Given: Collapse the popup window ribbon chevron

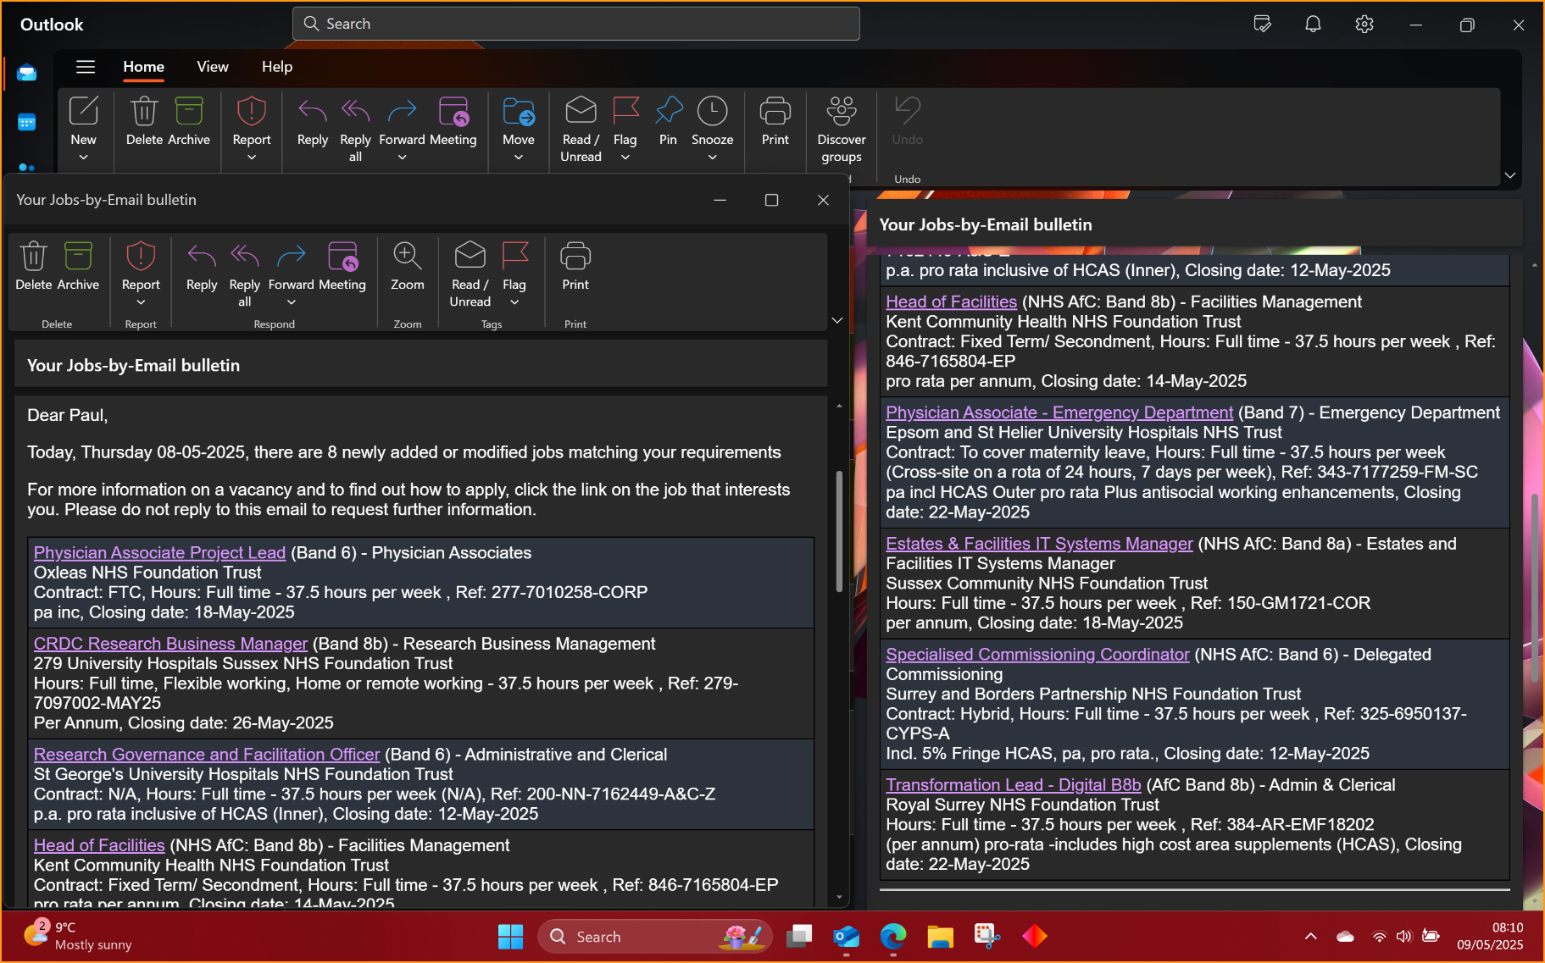Looking at the screenshot, I should [x=837, y=320].
